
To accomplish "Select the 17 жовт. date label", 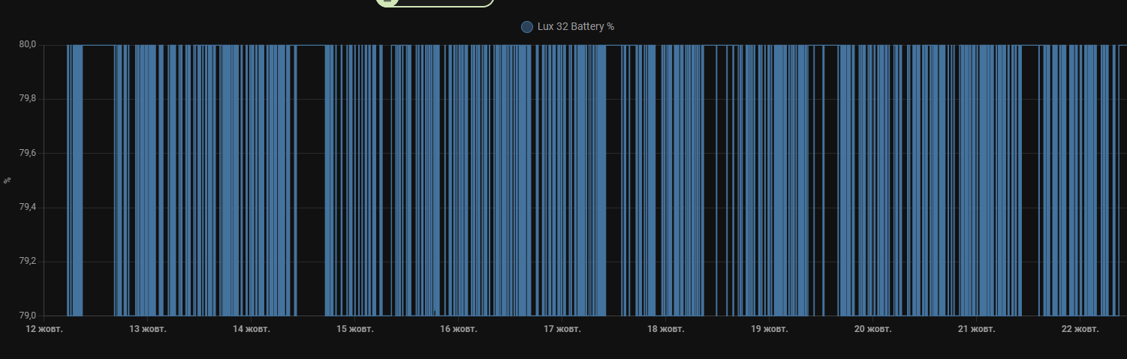I will coord(562,329).
